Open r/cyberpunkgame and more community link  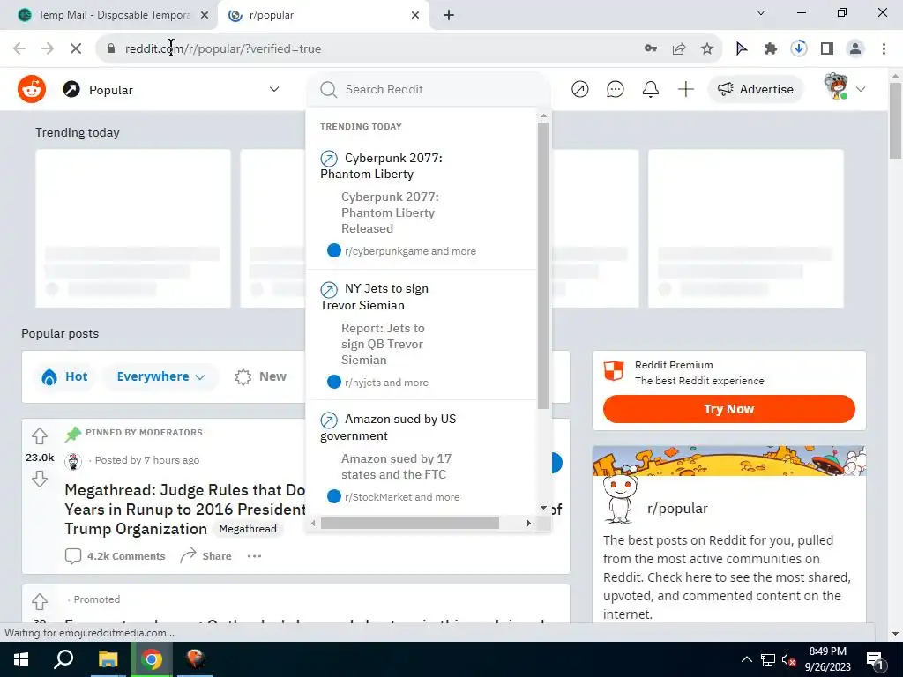point(410,251)
